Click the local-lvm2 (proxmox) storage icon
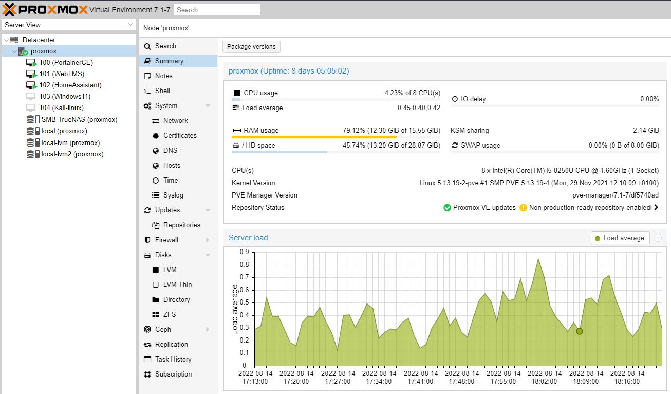 (33, 154)
